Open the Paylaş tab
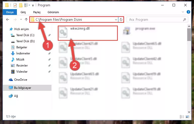194x124 pixels. coord(37,12)
